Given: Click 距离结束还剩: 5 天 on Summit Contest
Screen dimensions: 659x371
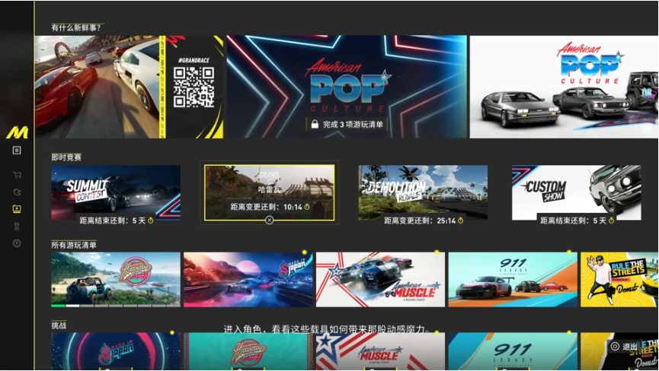Looking at the screenshot, I should click(x=113, y=220).
